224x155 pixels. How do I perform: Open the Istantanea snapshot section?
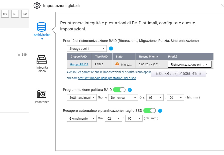pyautogui.click(x=42, y=96)
